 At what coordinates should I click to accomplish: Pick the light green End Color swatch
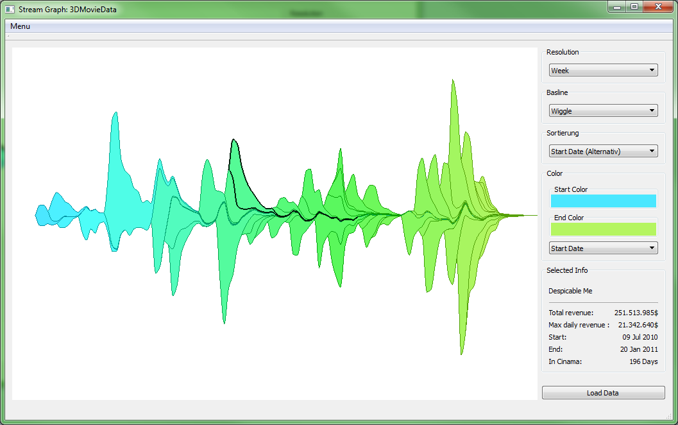(x=603, y=229)
